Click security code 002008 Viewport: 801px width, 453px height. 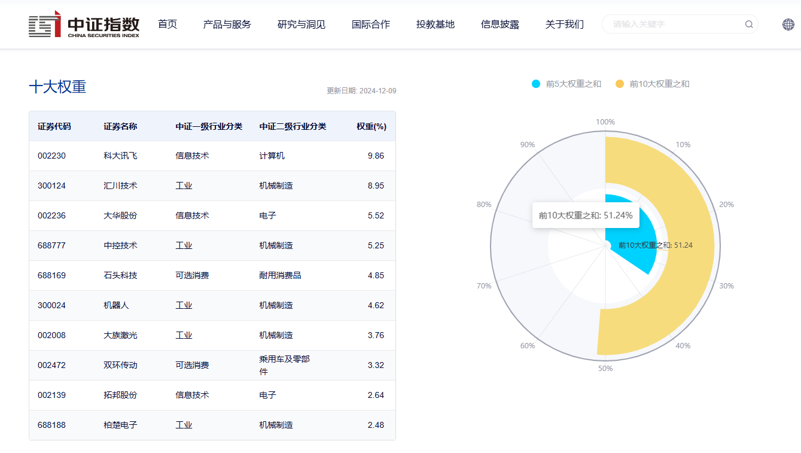pos(51,335)
